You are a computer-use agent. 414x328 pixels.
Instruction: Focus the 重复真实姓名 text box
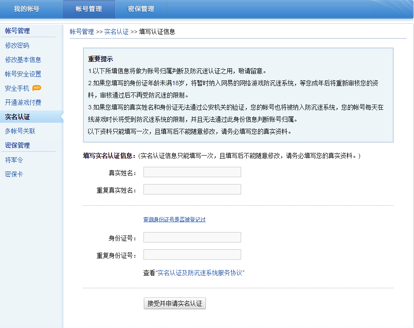point(192,190)
